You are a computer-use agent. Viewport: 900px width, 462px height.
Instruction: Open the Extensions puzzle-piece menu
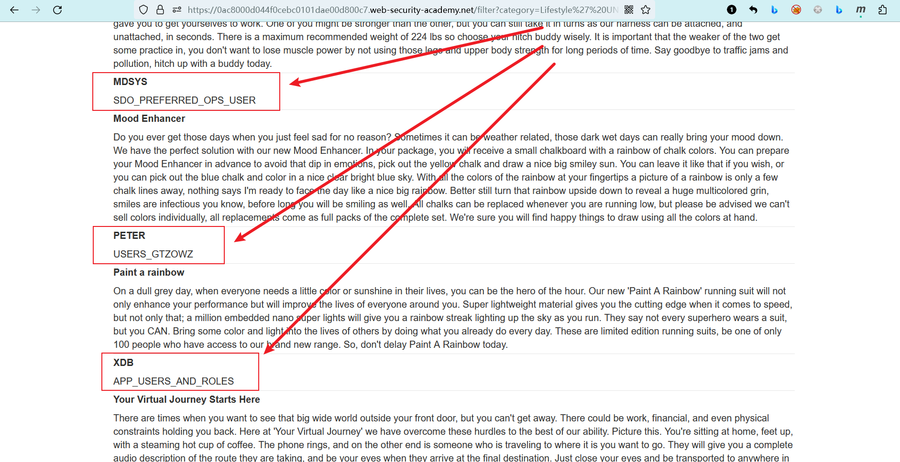tap(883, 10)
